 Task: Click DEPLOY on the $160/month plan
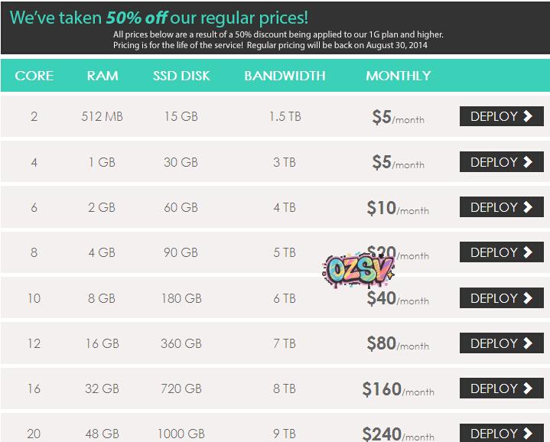pos(501,388)
